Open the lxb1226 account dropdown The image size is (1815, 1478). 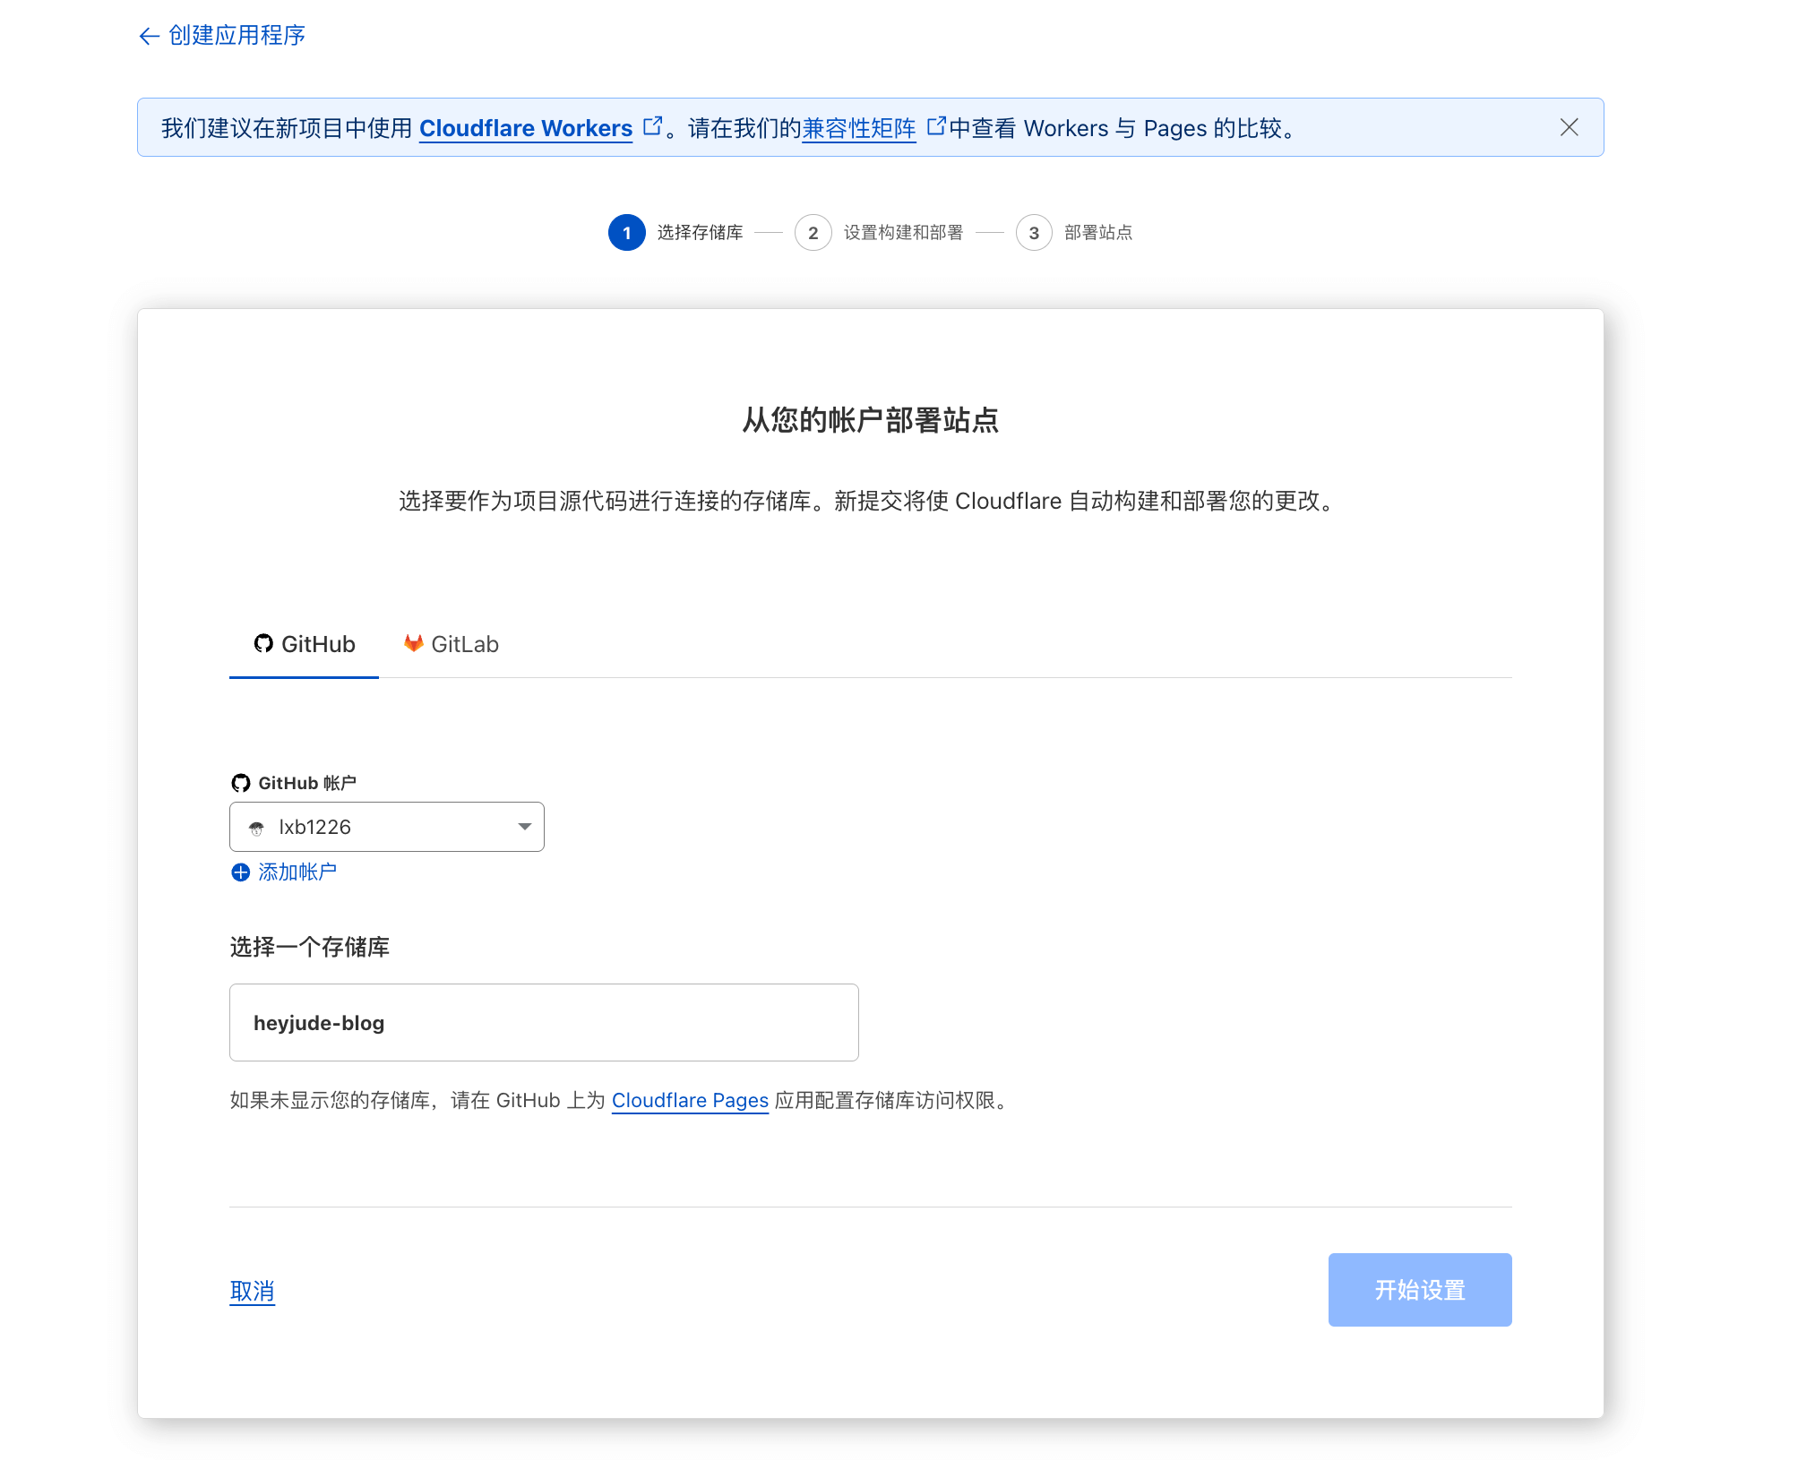click(387, 827)
